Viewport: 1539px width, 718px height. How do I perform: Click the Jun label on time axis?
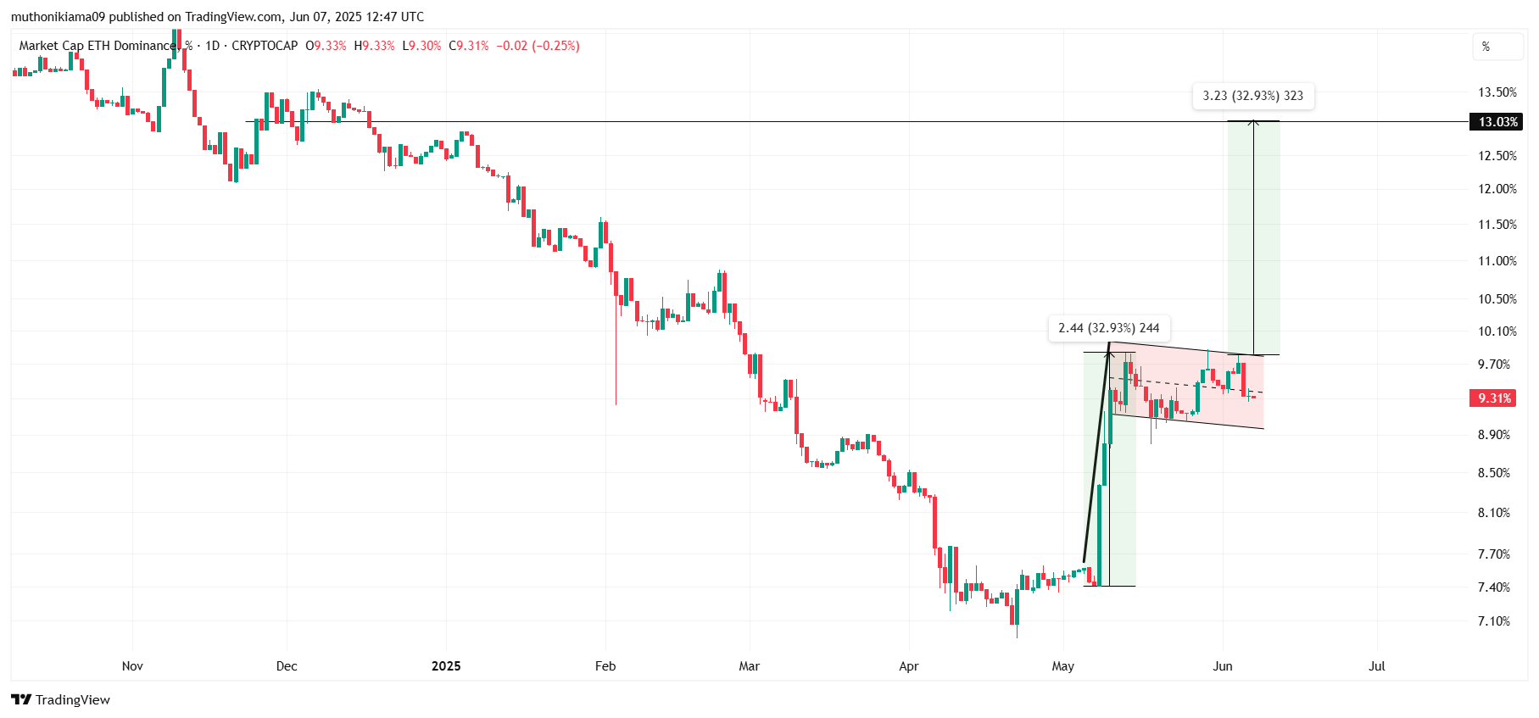[1223, 666]
